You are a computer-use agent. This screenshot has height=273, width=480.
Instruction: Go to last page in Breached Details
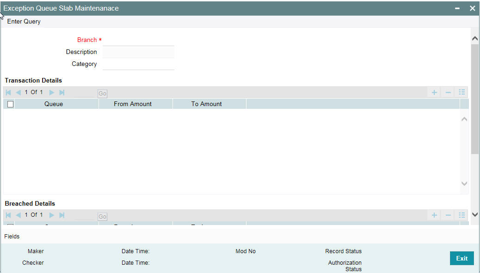(x=62, y=215)
